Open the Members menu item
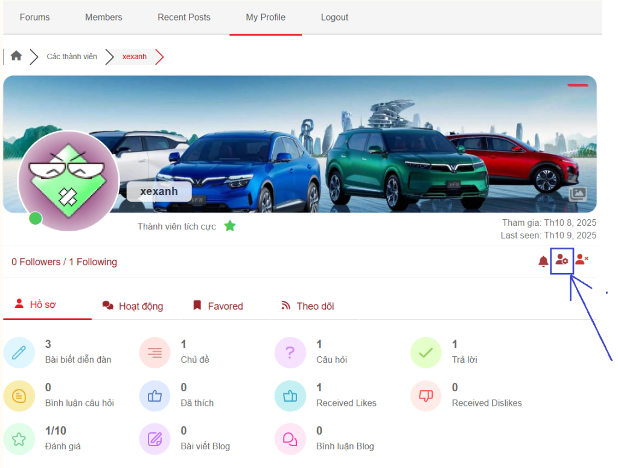 coord(104,17)
